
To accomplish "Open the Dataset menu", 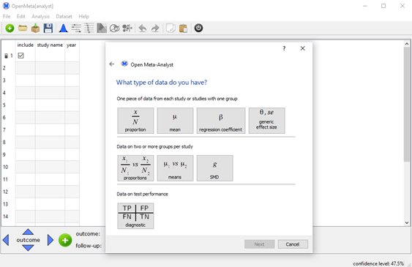I will pos(64,17).
